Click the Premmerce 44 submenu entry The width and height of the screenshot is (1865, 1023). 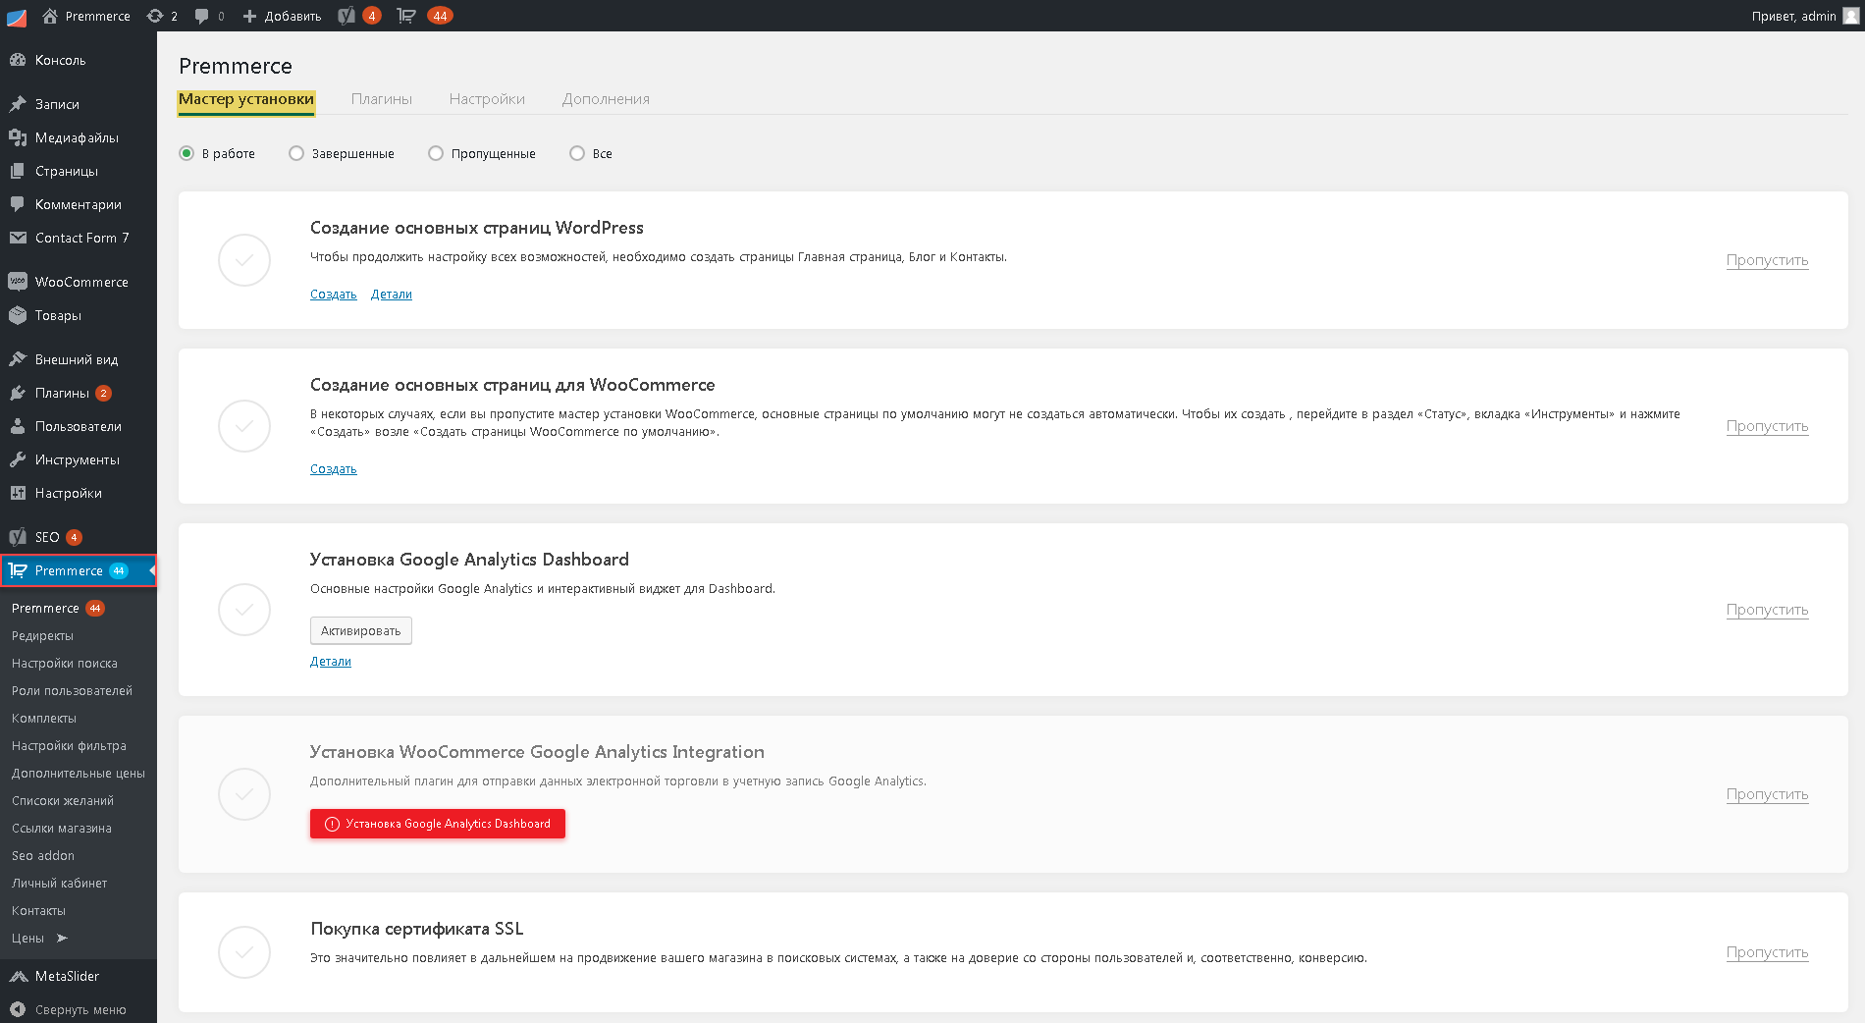click(58, 609)
